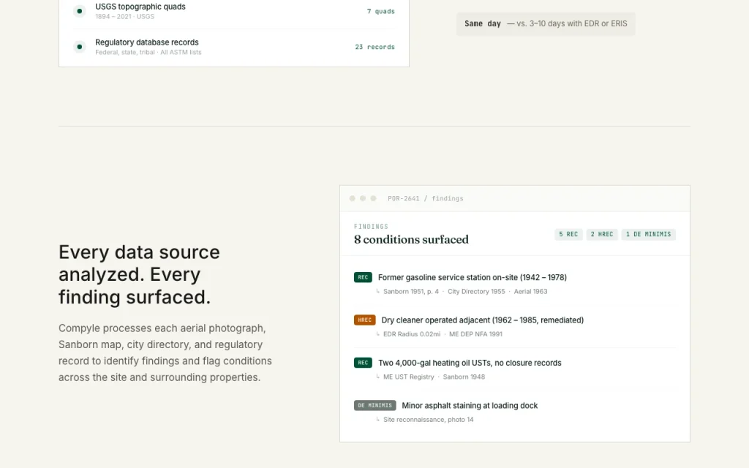Image resolution: width=749 pixels, height=468 pixels.
Task: Open the "USGS topographic quads" row title
Action: (140, 7)
